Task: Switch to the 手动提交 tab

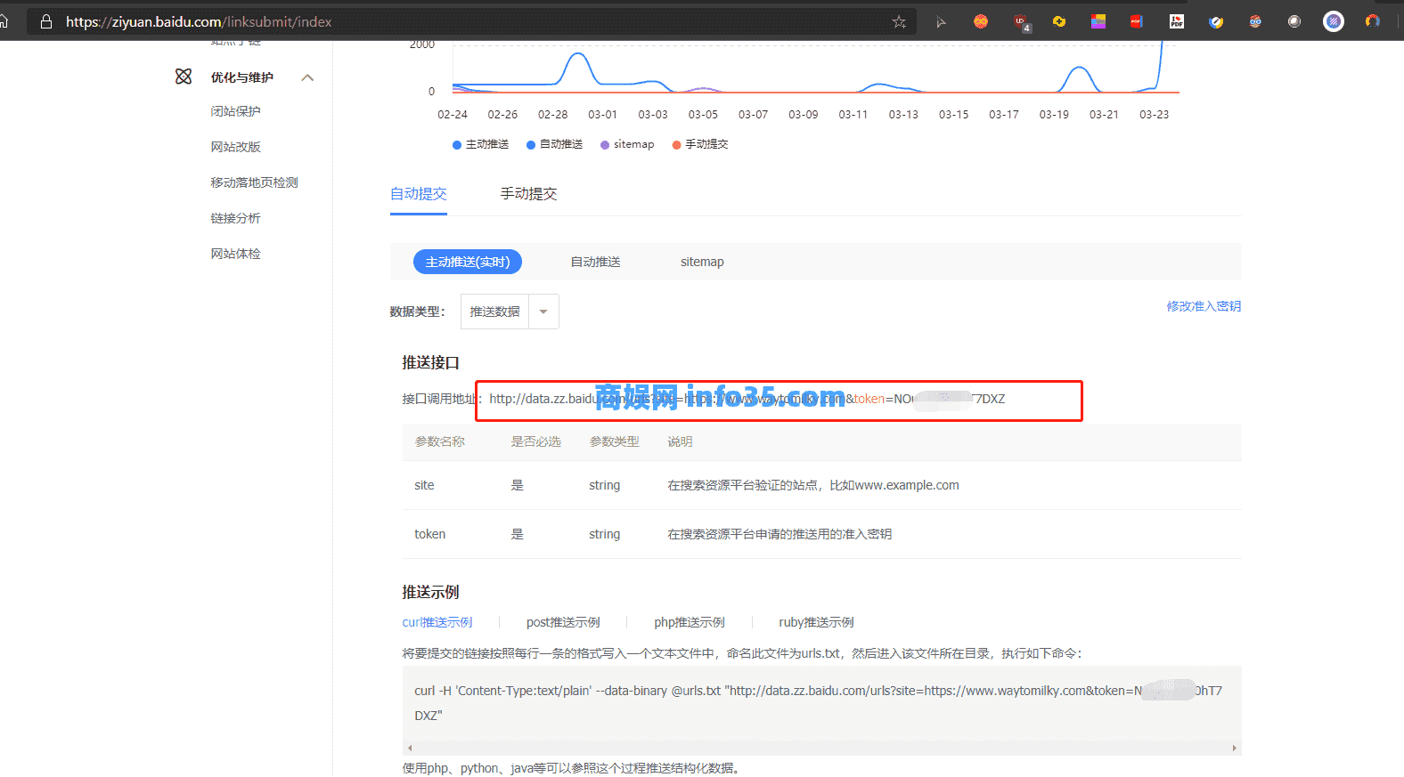Action: tap(528, 194)
